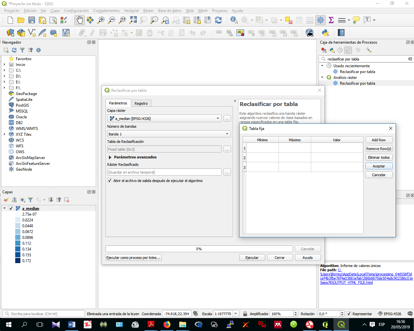Open Data Source Manager in the layers toolbar
This screenshot has width=414, height=331.
[x=10, y=33]
